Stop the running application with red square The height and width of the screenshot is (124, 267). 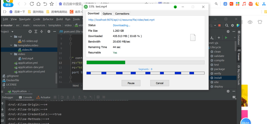click(x=220, y=26)
